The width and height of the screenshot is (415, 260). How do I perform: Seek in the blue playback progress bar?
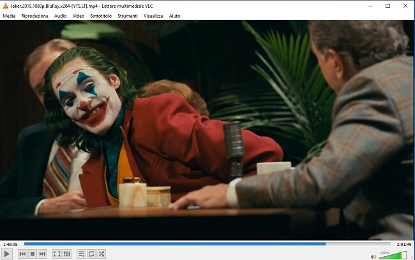click(207, 244)
